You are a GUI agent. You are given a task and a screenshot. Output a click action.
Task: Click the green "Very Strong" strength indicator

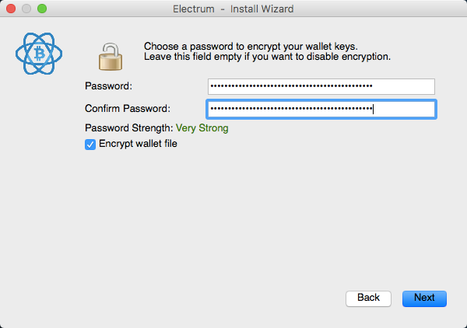point(202,128)
